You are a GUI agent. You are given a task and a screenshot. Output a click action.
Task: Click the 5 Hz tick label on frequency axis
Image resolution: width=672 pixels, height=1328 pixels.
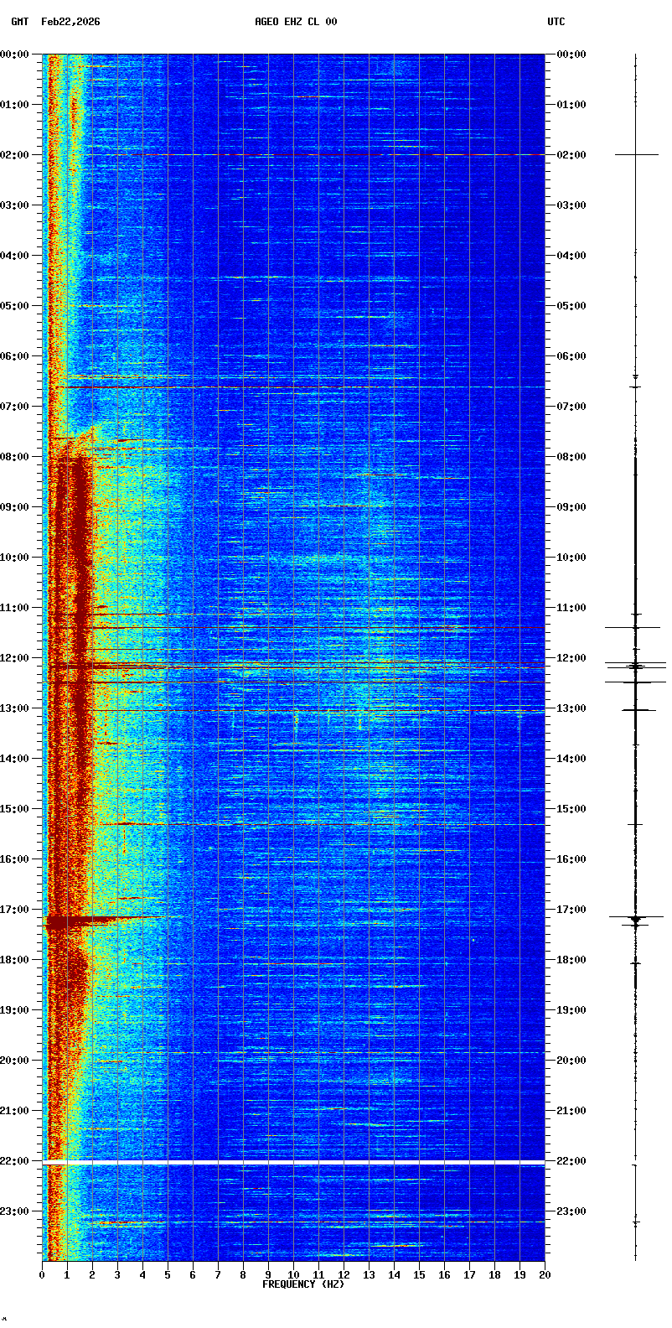168,1275
